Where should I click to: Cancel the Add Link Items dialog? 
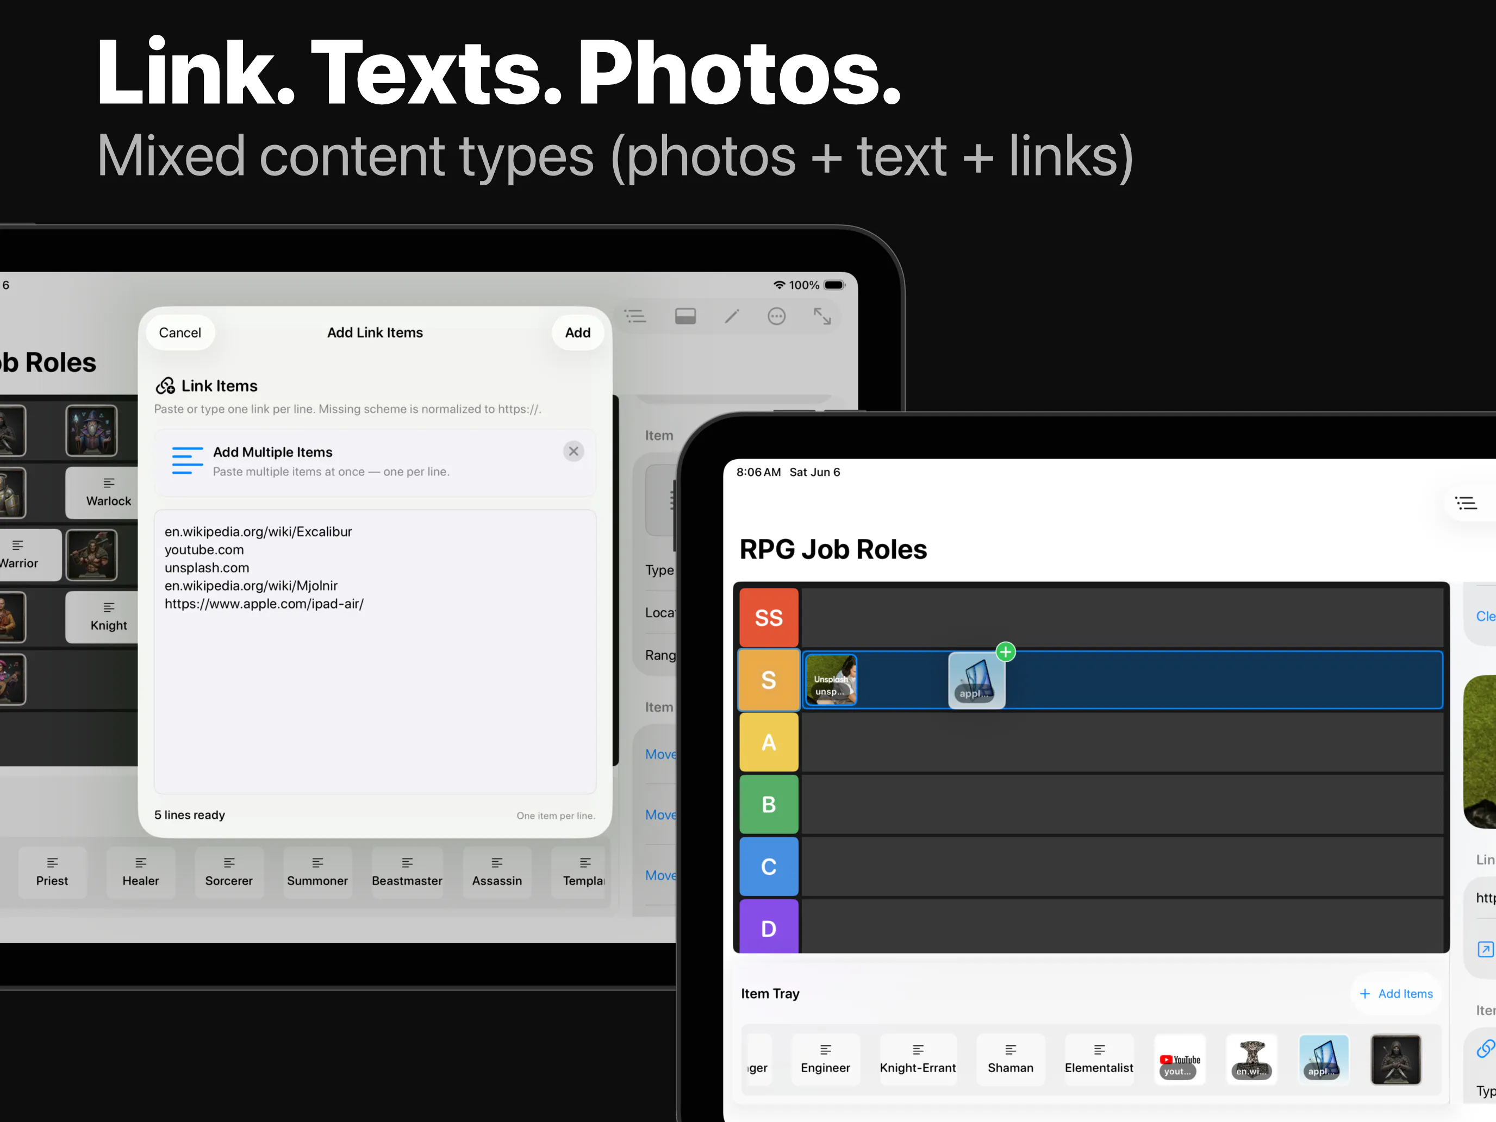point(180,333)
